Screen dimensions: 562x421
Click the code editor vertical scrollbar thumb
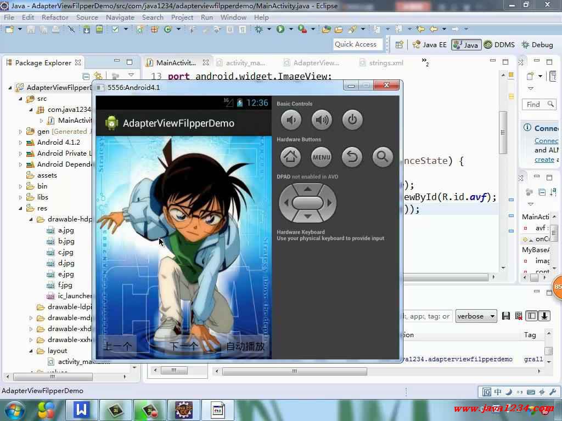pos(503,133)
